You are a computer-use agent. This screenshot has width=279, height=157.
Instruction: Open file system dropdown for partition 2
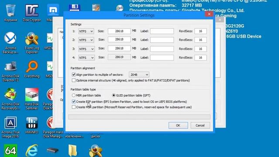coord(86,40)
